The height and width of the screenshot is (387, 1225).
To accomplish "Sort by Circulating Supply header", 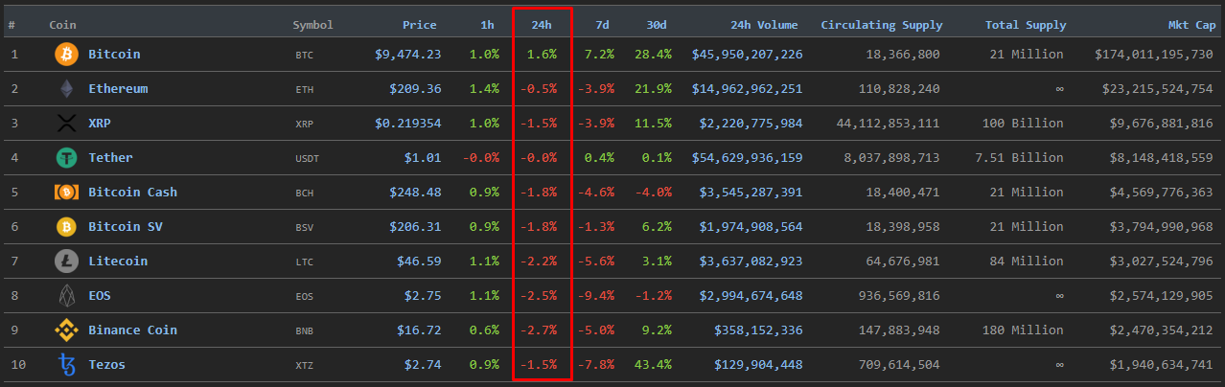I will point(881,25).
